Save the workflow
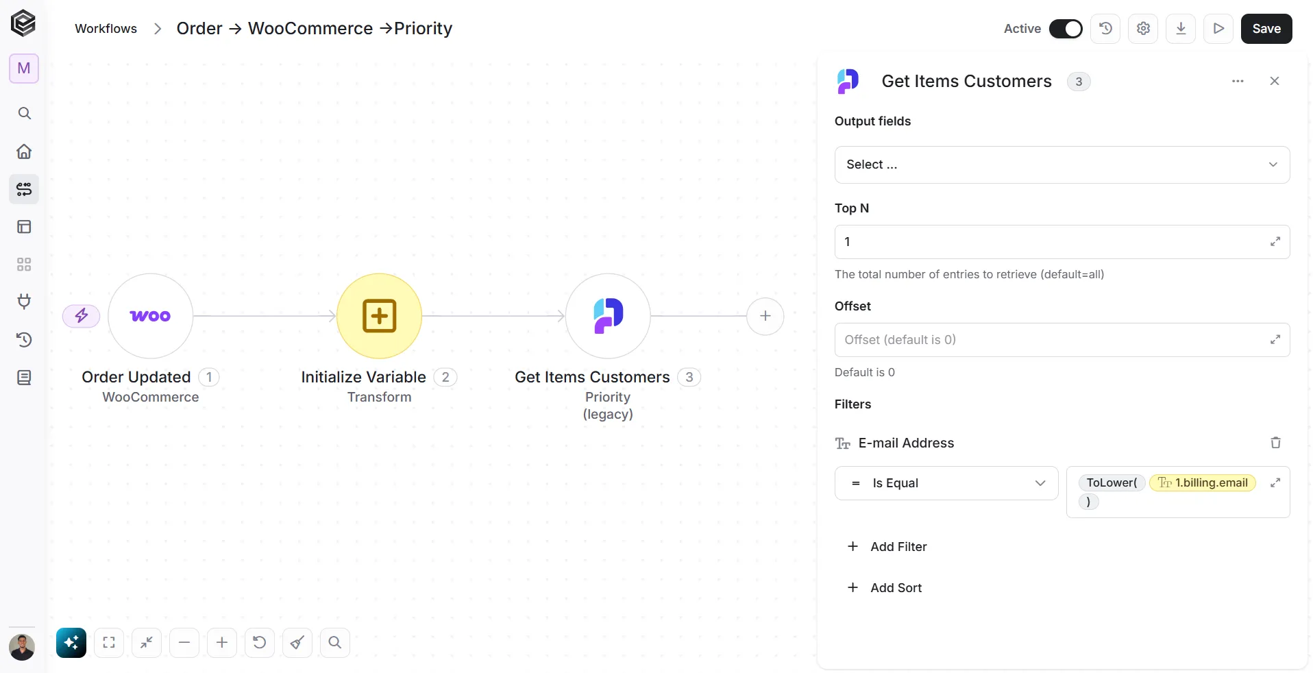 pos(1266,29)
